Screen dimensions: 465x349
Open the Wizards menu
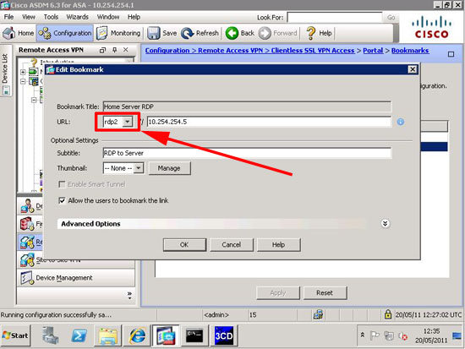(77, 17)
